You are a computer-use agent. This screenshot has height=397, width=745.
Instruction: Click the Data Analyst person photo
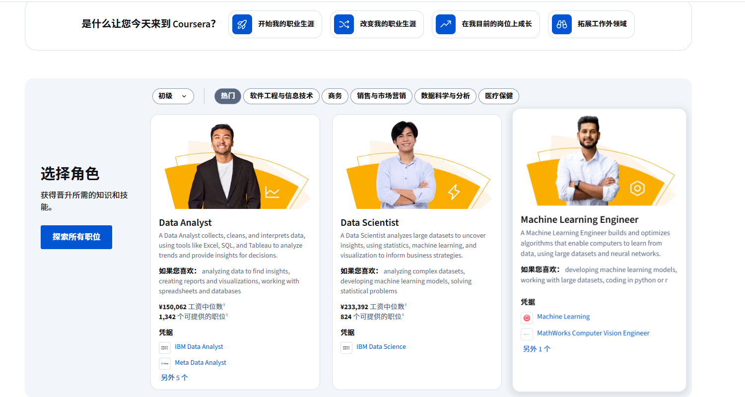click(225, 166)
